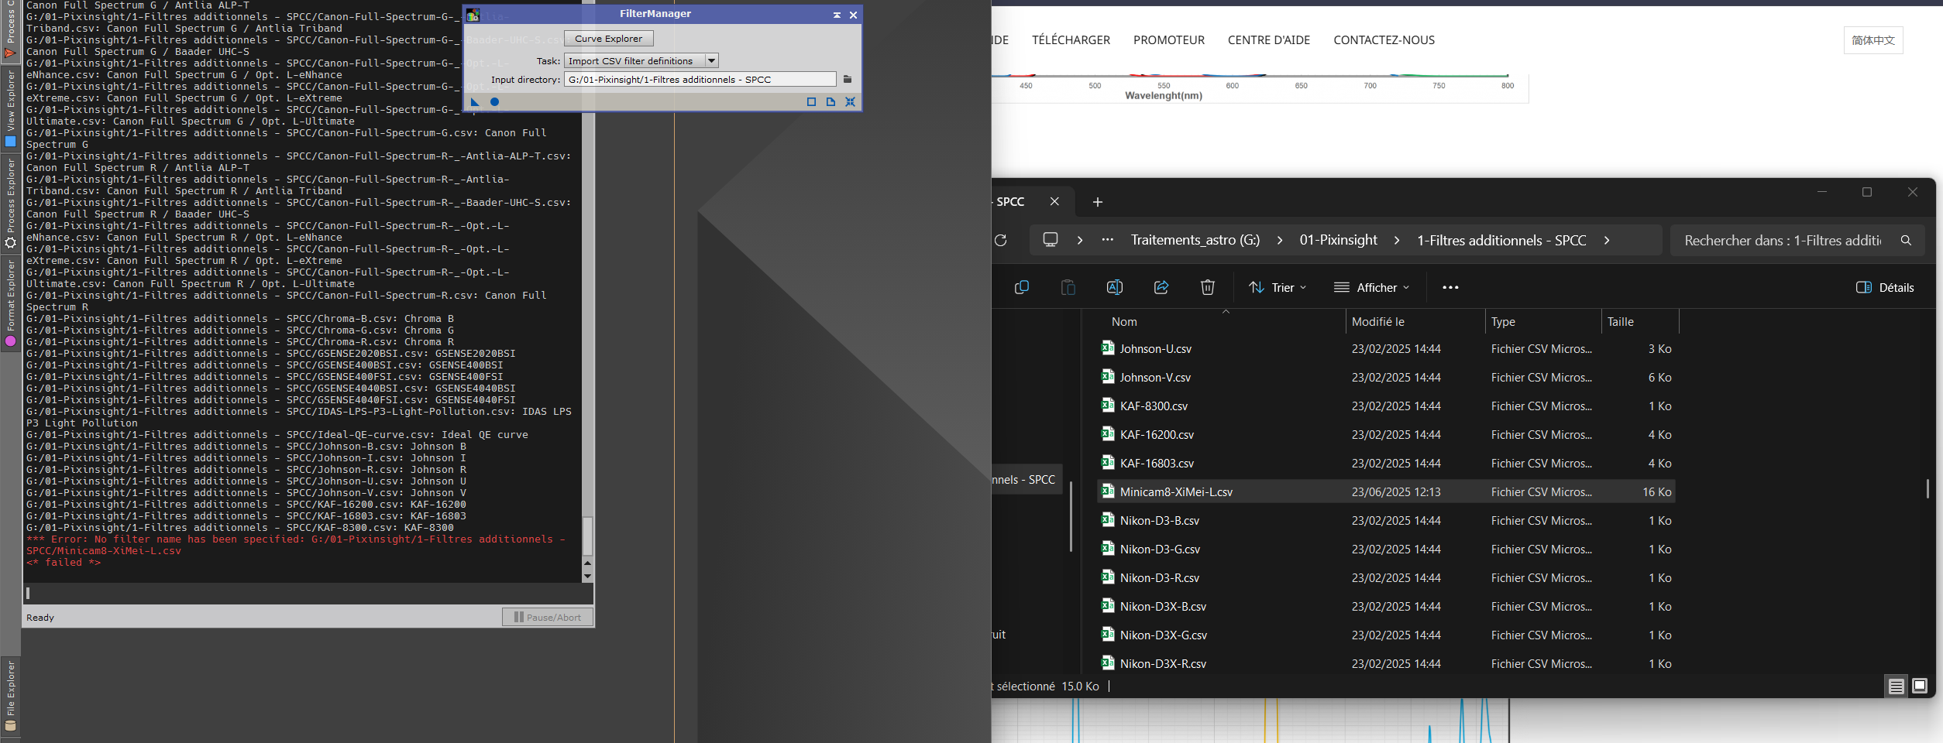
Task: Click the file icon beside Nikon-D3X-R.csv
Action: coord(1108,663)
